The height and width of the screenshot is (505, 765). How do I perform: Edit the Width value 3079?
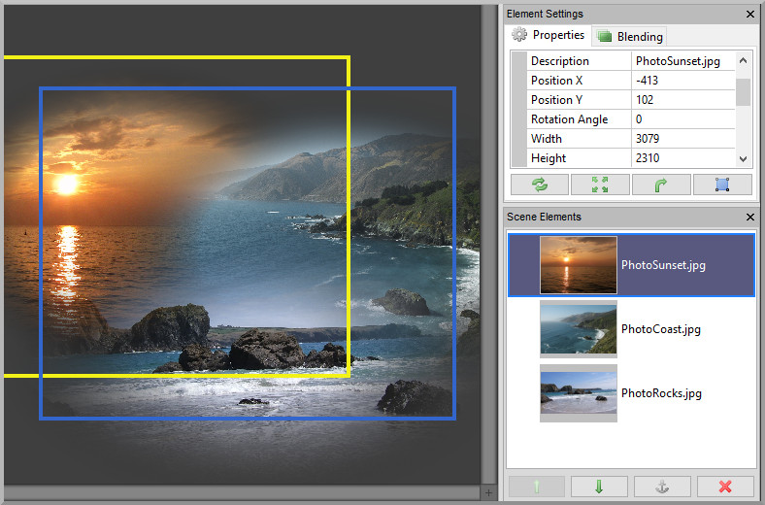pos(683,139)
